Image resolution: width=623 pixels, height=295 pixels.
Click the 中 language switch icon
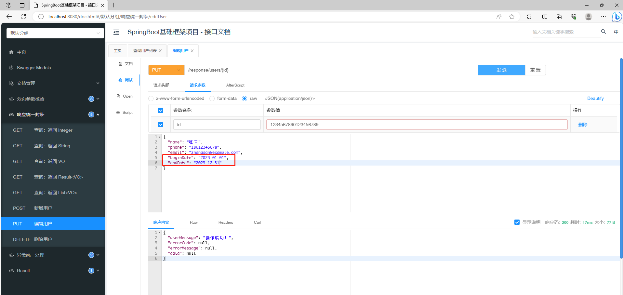pos(616,32)
